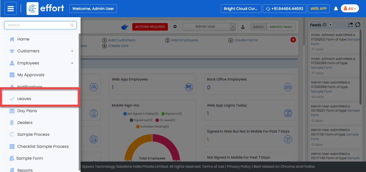
Task: Click the hamburger menu icon
Action: (10, 9)
